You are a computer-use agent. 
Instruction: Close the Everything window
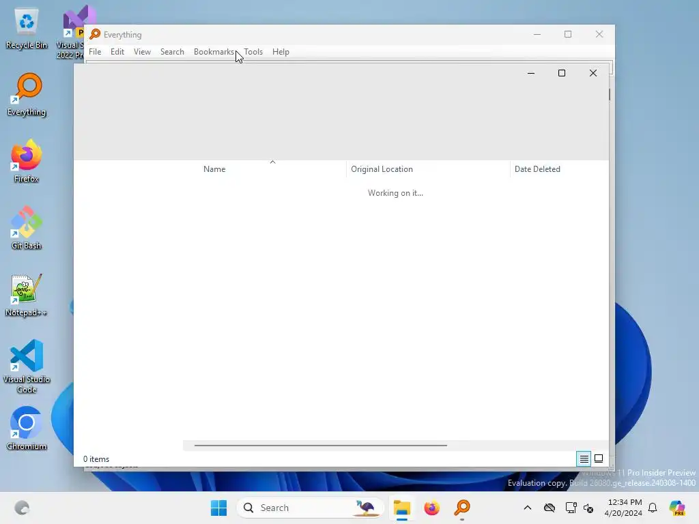point(599,34)
